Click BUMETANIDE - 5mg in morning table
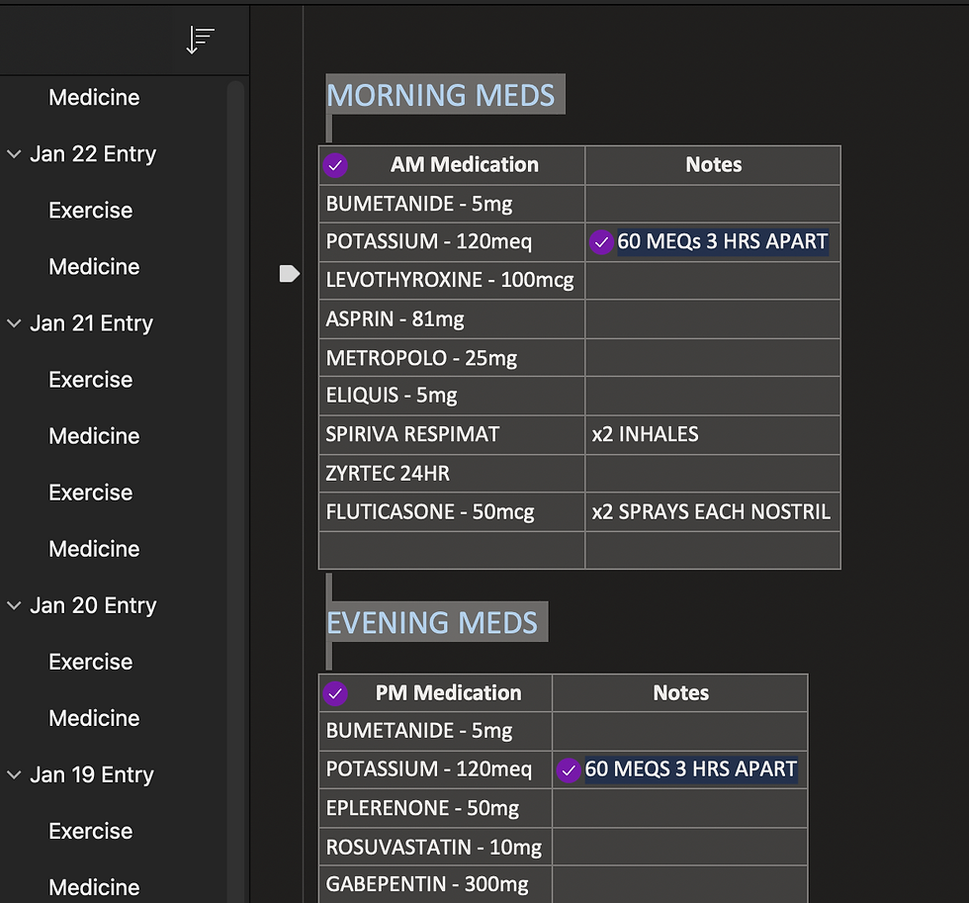The height and width of the screenshot is (903, 969). click(x=452, y=204)
